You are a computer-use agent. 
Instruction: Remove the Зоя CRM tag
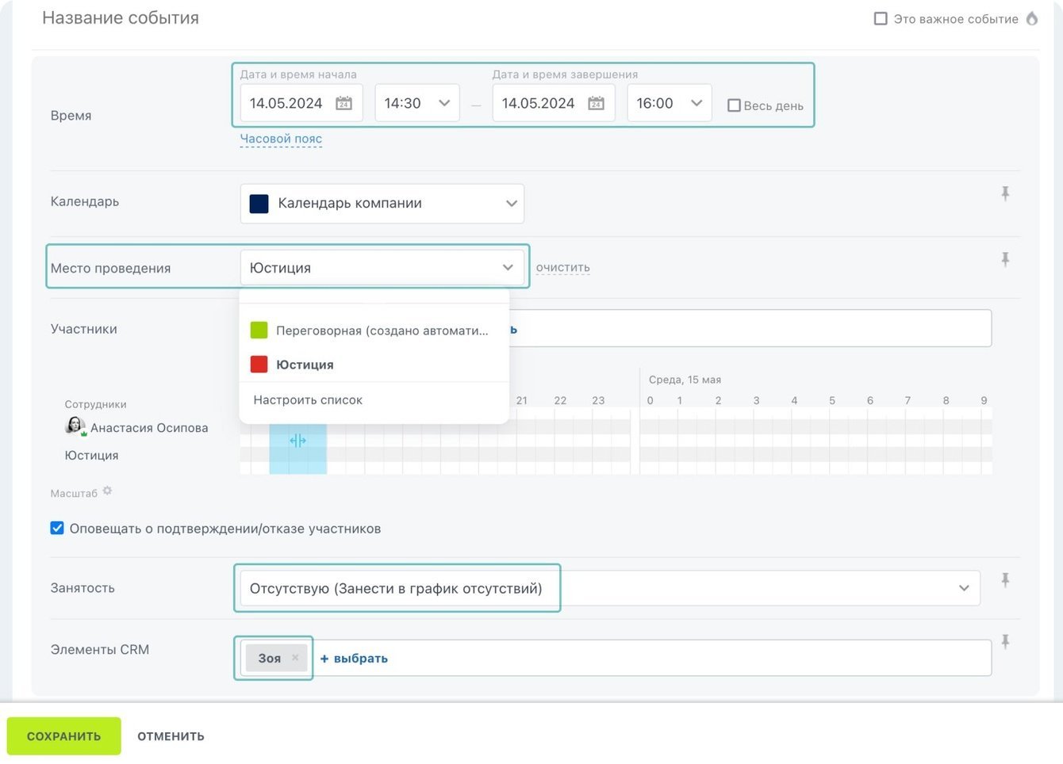[x=295, y=658]
